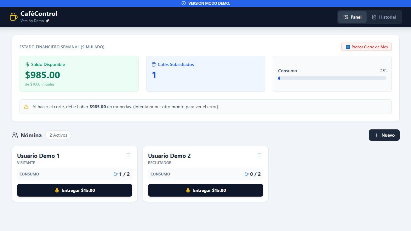Delete Usuario Demo 2 with trash icon
Image resolution: width=411 pixels, height=231 pixels.
point(260,155)
